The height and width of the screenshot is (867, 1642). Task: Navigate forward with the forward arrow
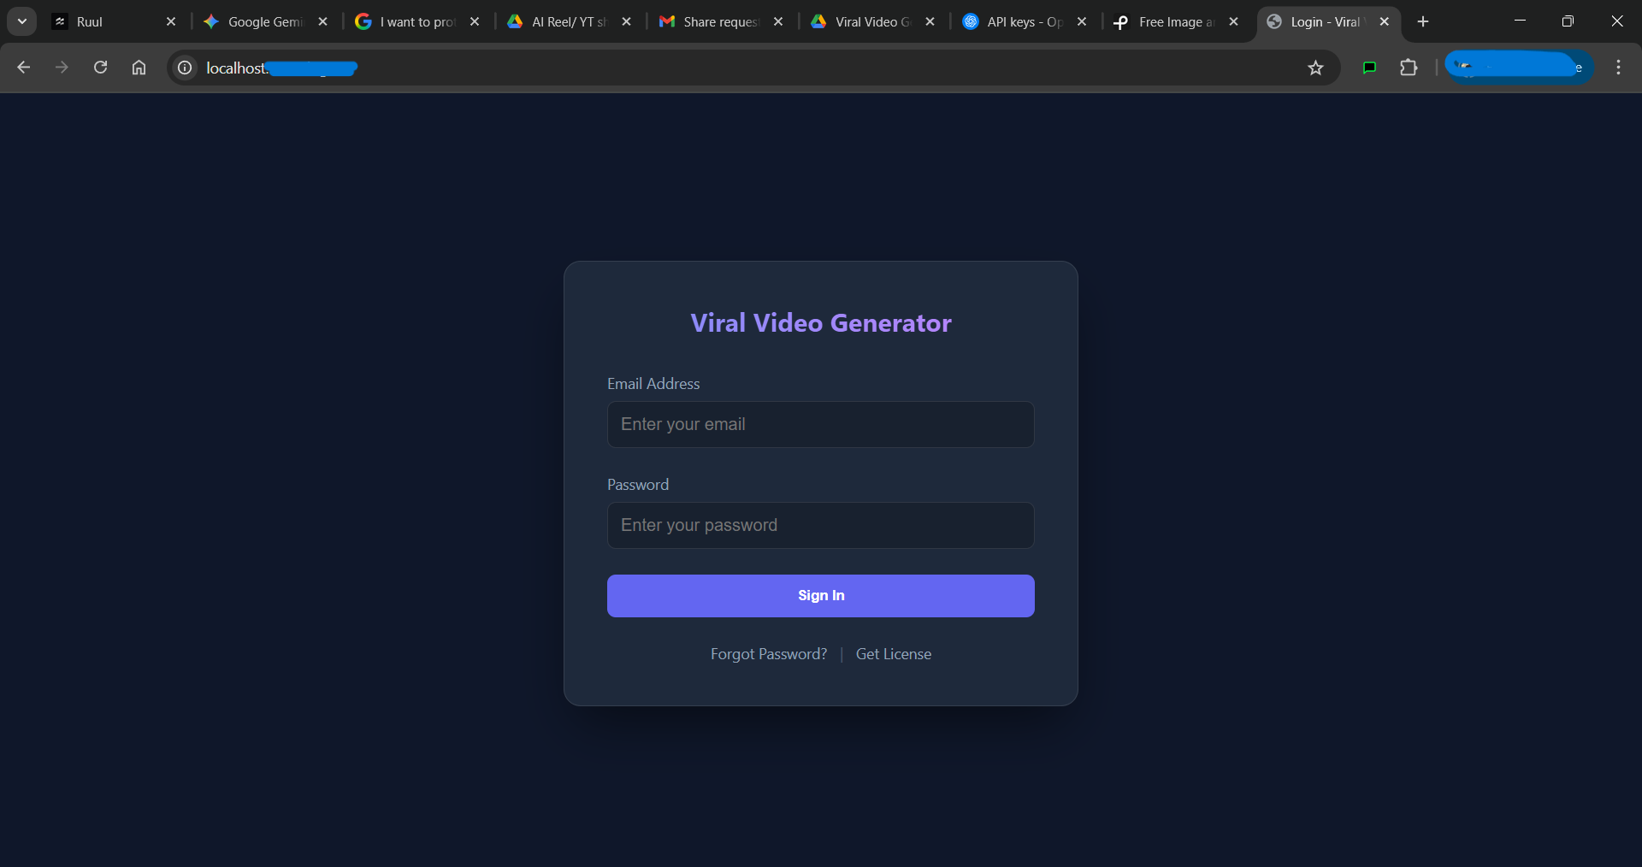(x=62, y=67)
